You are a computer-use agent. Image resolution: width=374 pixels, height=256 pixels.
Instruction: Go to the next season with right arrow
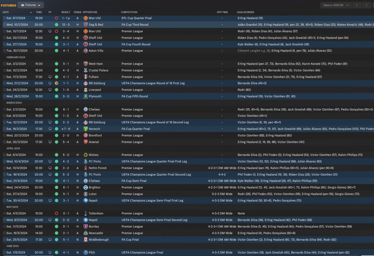[366, 5]
